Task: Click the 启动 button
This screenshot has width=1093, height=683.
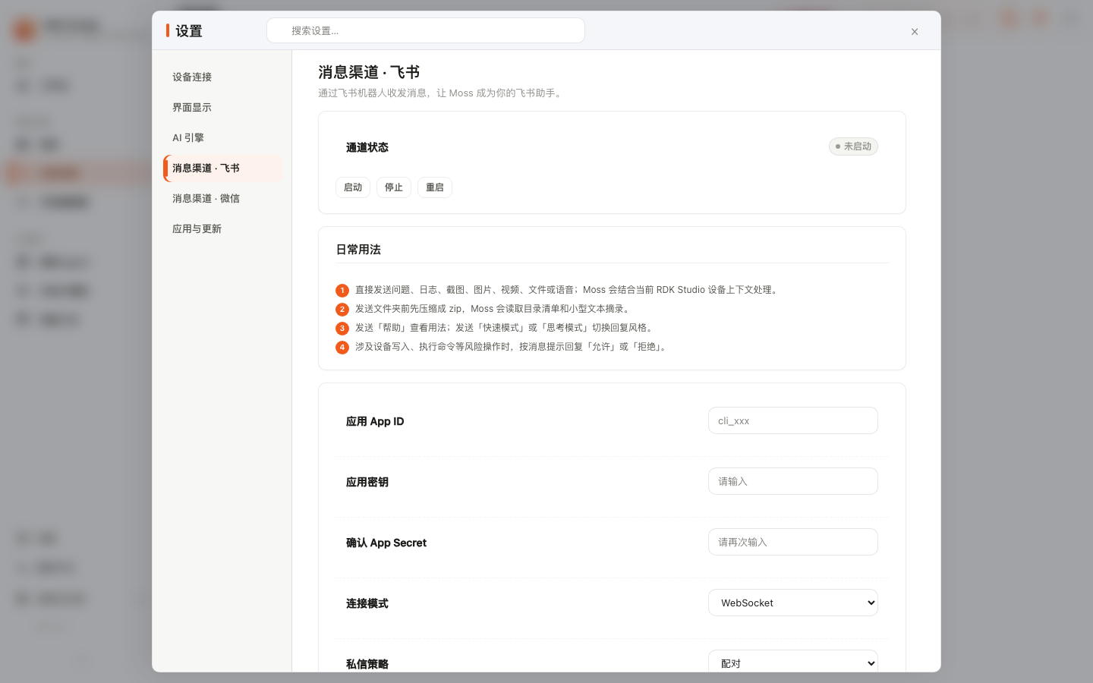Action: coord(353,187)
